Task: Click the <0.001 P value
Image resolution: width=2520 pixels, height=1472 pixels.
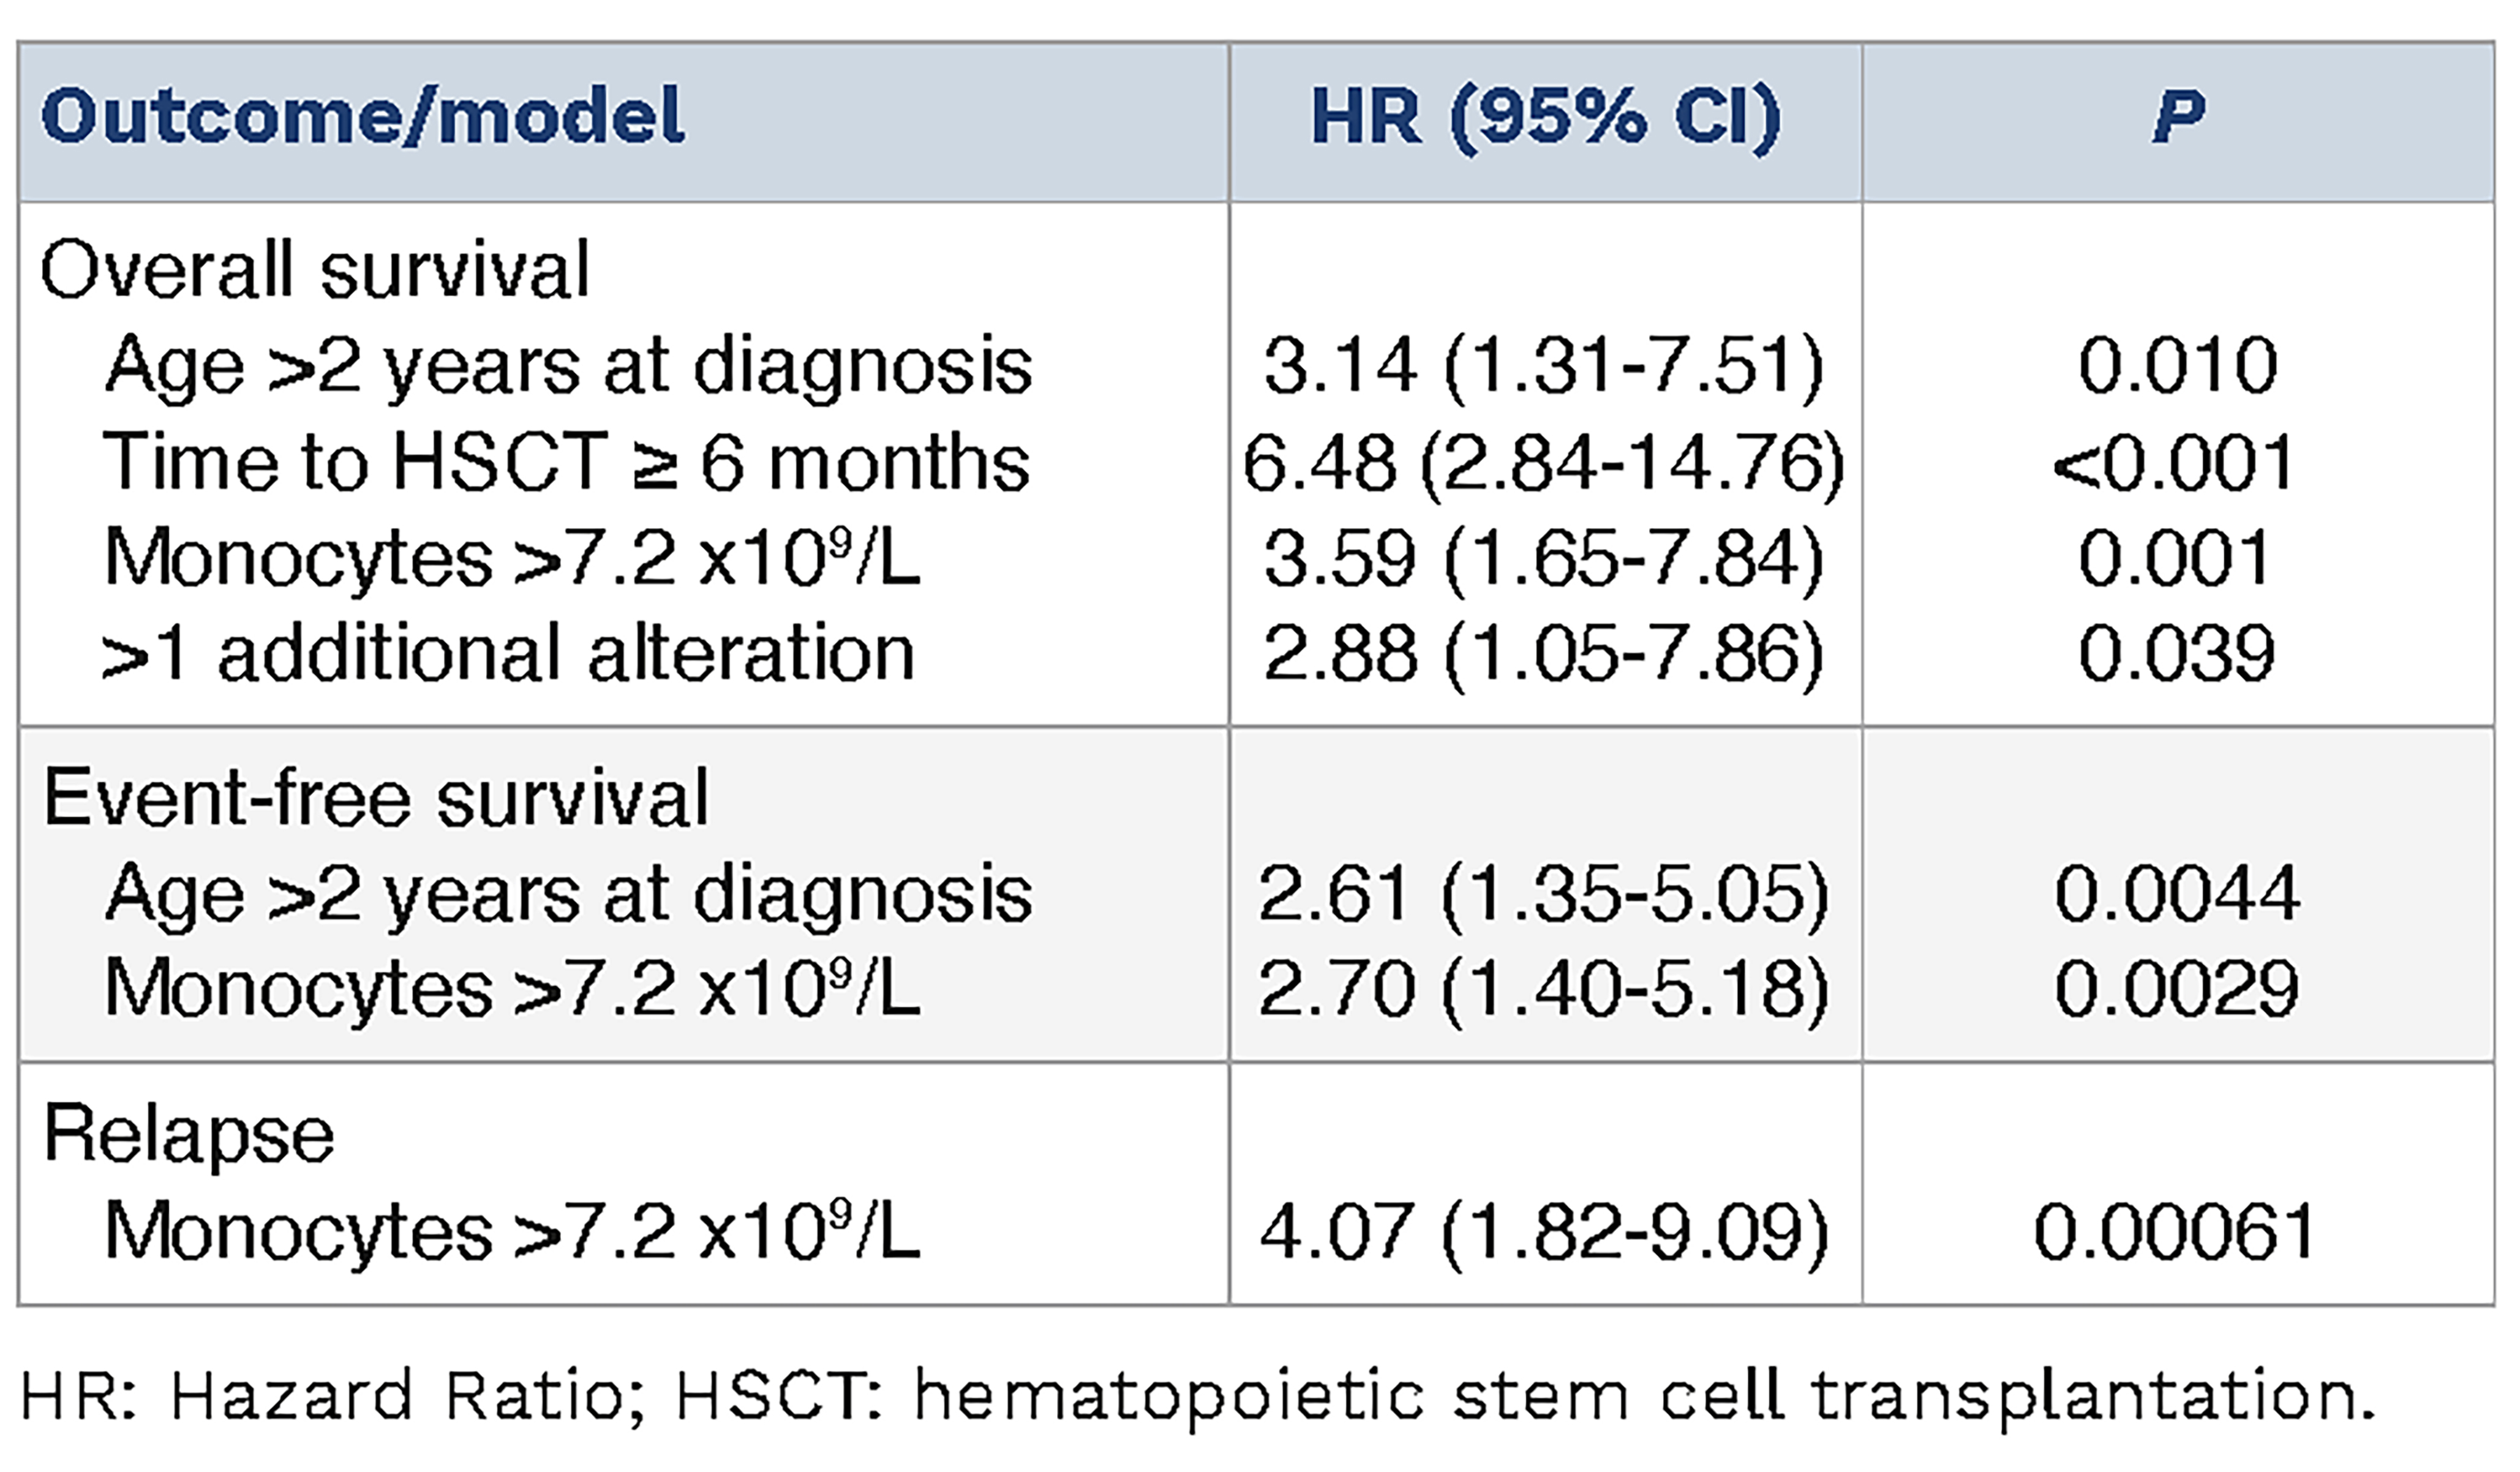Action: pos(2174,463)
